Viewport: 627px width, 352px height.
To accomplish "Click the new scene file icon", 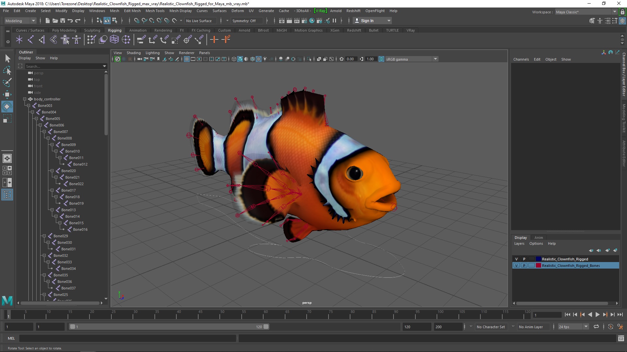I will coord(47,21).
